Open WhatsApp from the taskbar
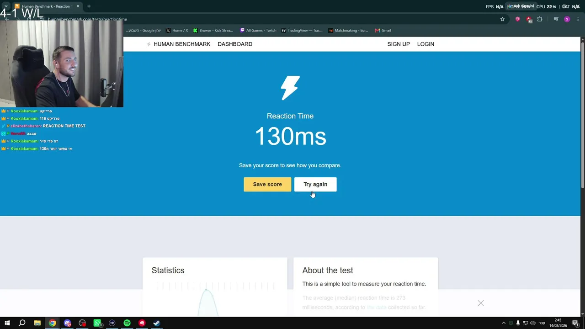This screenshot has height=329, width=585. click(97, 323)
